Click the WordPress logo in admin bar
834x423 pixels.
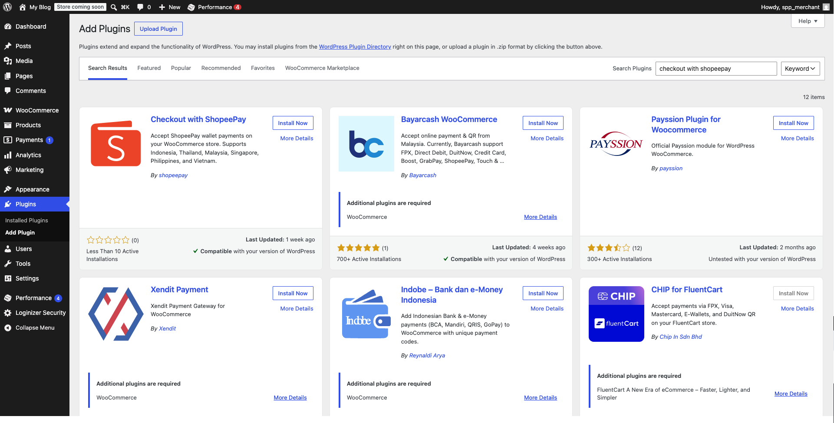(x=7, y=7)
